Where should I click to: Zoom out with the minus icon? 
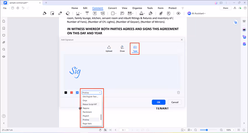point(196,130)
